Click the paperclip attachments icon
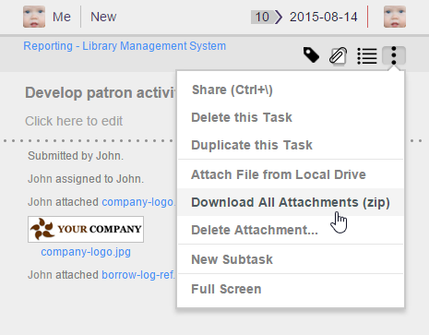Image resolution: width=429 pixels, height=335 pixels. coord(338,55)
